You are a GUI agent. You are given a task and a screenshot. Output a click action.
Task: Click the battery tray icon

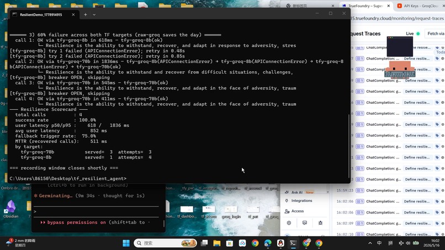point(416,243)
